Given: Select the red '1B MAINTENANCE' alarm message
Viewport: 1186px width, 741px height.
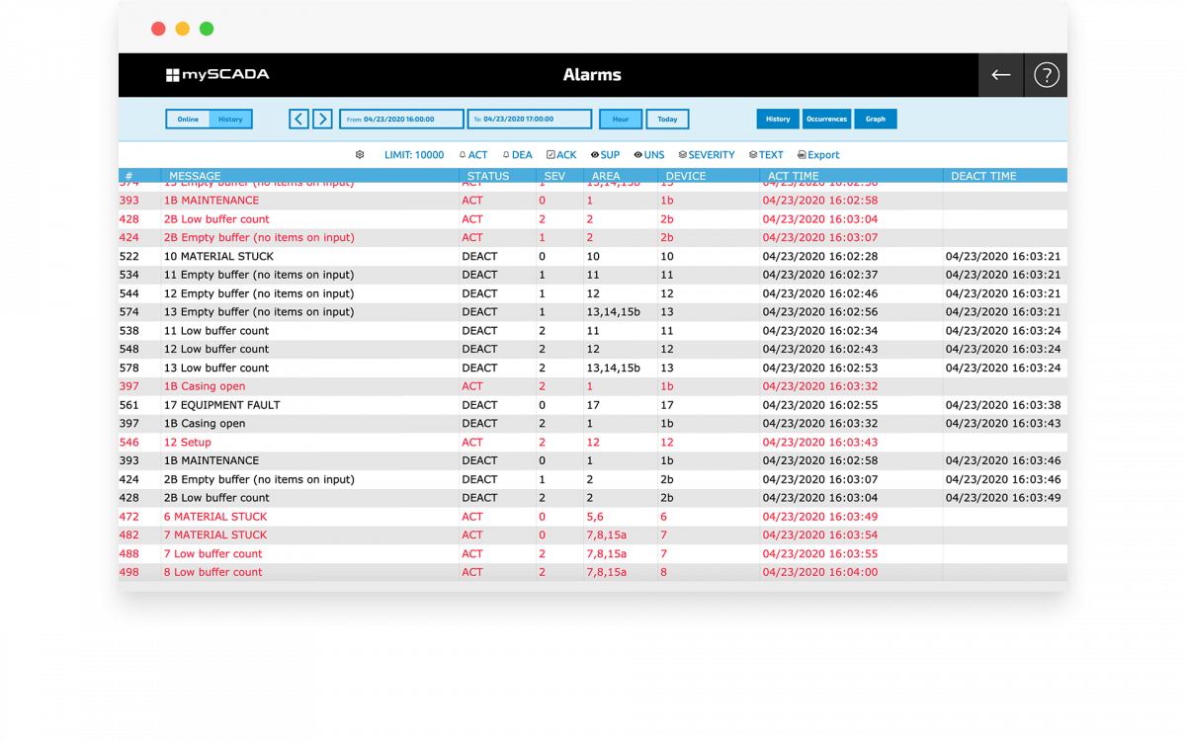Looking at the screenshot, I should [x=212, y=201].
